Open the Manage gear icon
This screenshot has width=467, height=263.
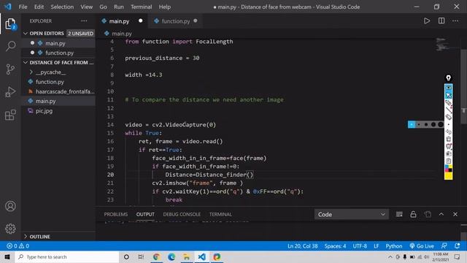[10, 229]
